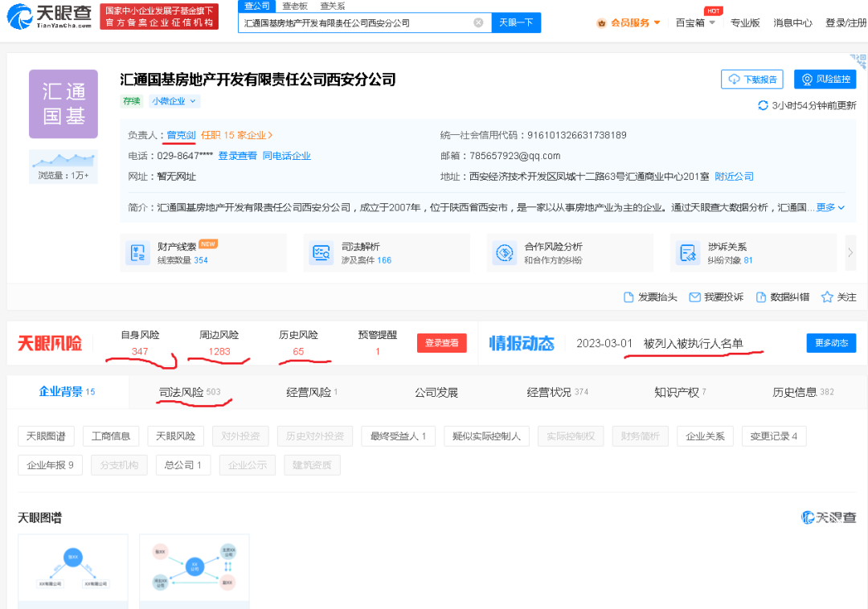868x609 pixels.
Task: Click the refresh update icon
Action: (x=763, y=105)
